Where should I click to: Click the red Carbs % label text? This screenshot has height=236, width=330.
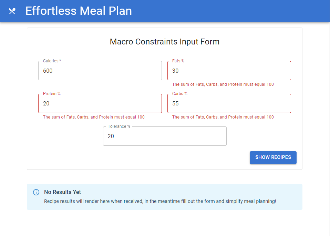click(179, 94)
